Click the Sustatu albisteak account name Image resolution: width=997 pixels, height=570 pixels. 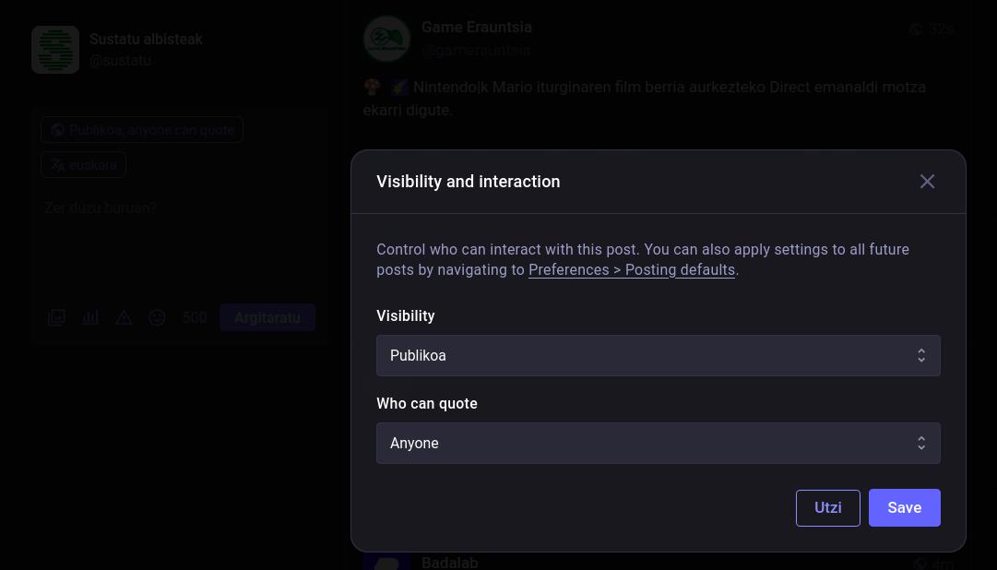[146, 40]
